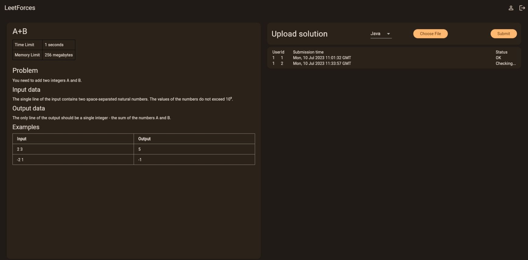Click the Status column header
Screen dimensions: 528x260
click(501, 52)
